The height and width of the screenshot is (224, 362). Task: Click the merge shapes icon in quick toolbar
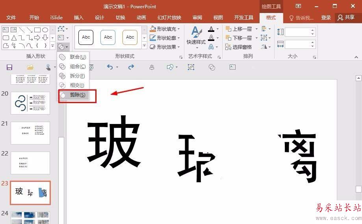click(212, 67)
